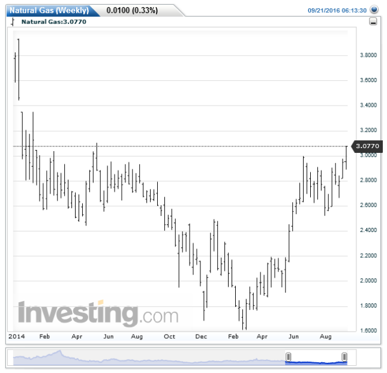Click the right handle of the range slider
This screenshot has width=387, height=373.
344,357
